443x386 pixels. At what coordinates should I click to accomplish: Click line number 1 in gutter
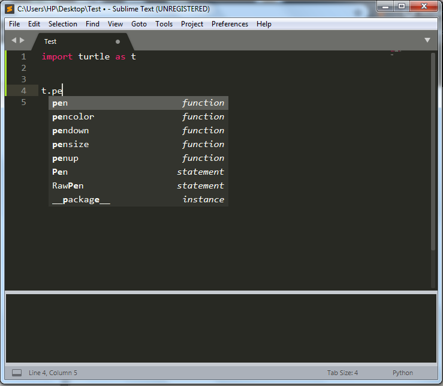(x=24, y=56)
